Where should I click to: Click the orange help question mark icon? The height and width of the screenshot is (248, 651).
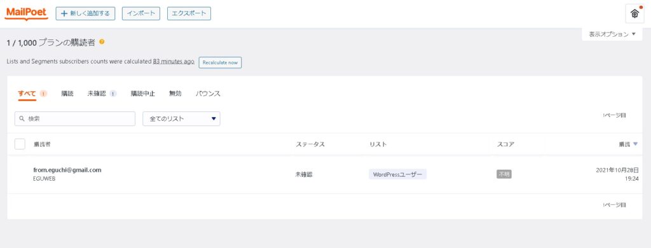tap(102, 42)
